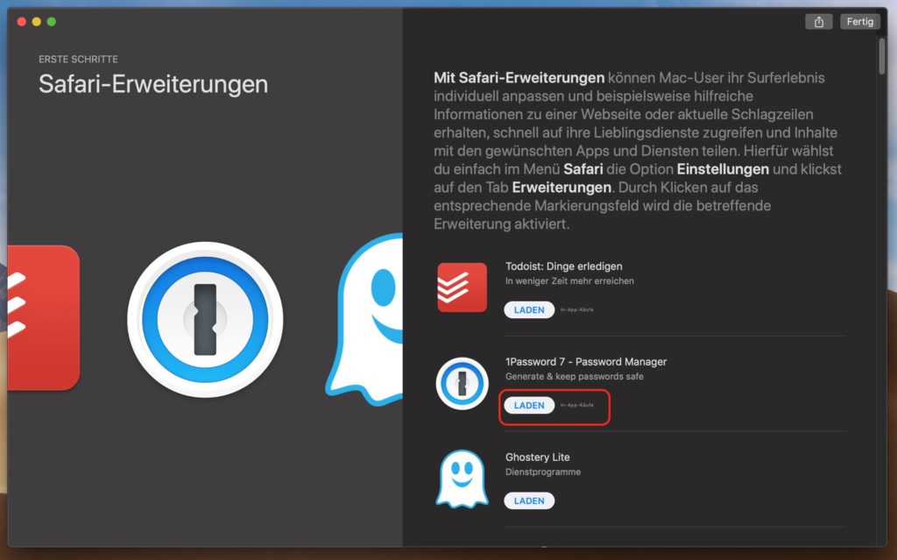
Task: Click the 'ERSTE SCHRITTE' label
Action: (x=78, y=59)
